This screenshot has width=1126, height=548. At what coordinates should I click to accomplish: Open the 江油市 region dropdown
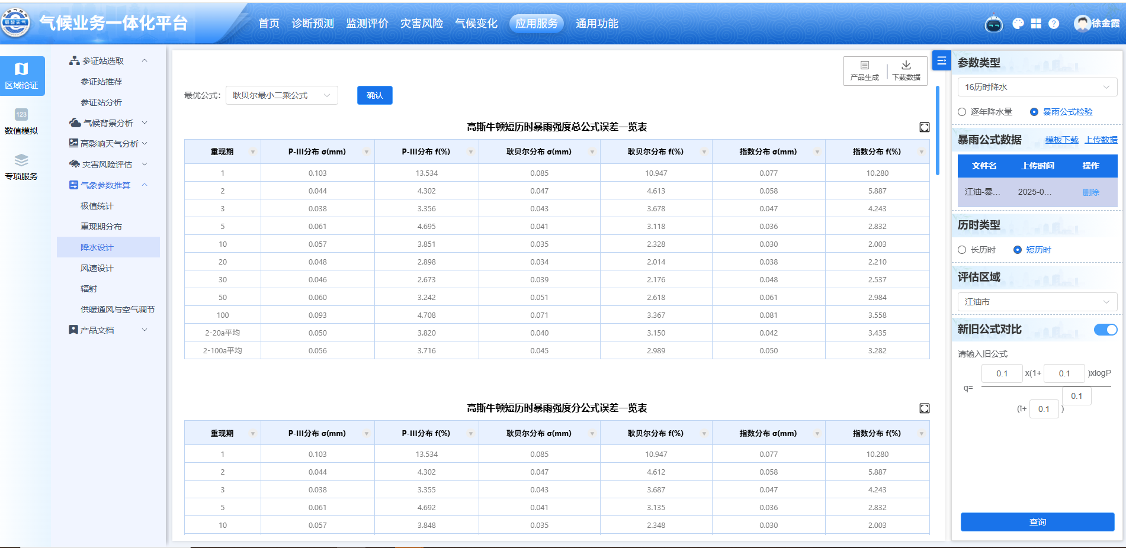tap(1037, 302)
